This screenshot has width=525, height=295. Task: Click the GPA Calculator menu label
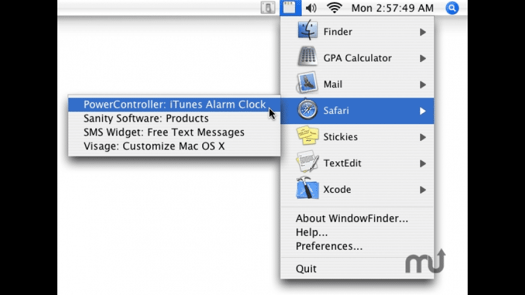pyautogui.click(x=357, y=58)
